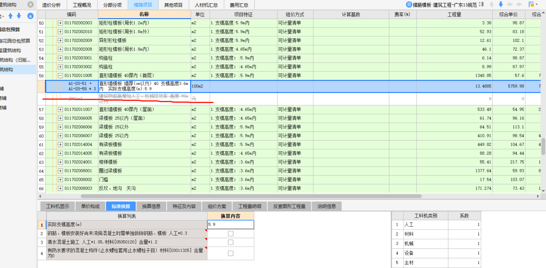This screenshot has width=546, height=268.
Task: Click the gray move-up arrow in top toolbar
Action: (491, 5)
